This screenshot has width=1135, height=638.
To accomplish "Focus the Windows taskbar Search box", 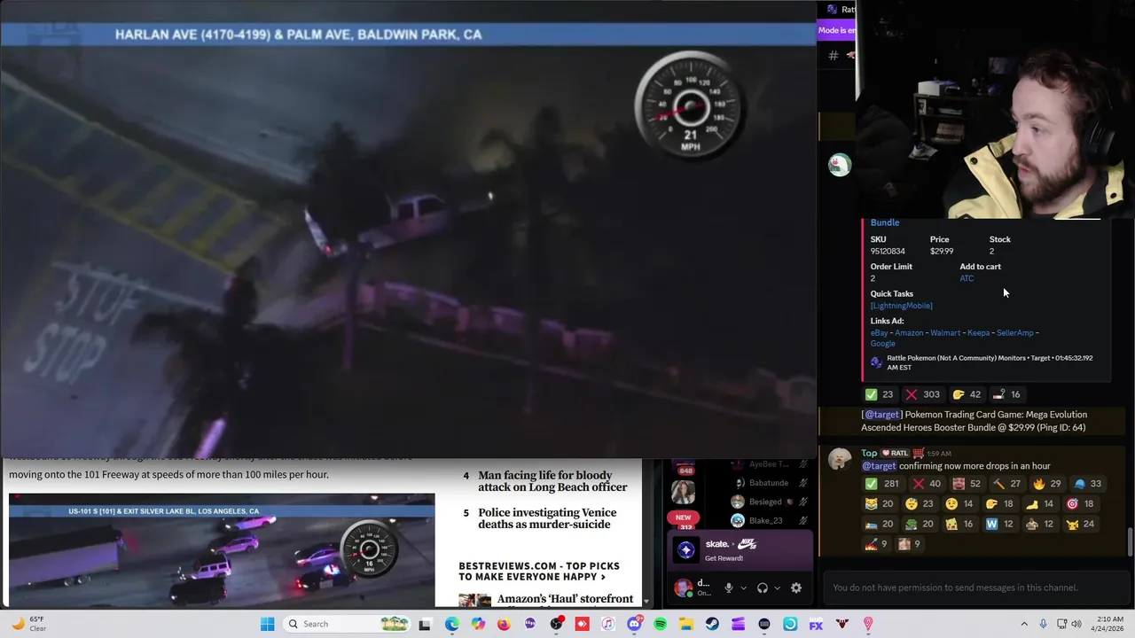I will (348, 624).
